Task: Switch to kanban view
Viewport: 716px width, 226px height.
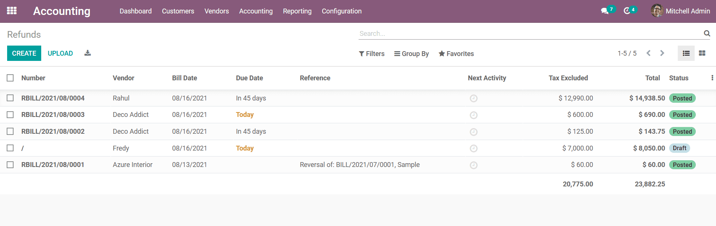Action: coord(702,53)
